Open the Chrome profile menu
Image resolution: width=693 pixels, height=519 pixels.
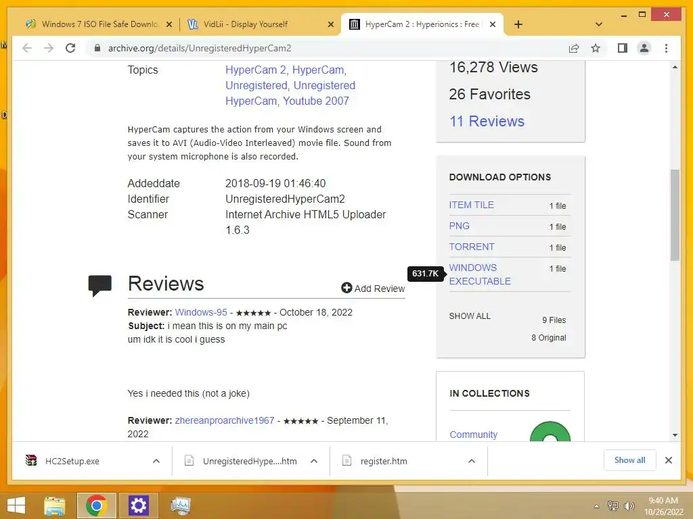pyautogui.click(x=644, y=48)
